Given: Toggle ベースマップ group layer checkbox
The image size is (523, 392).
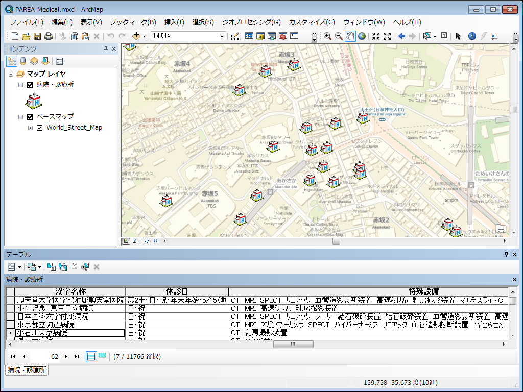Looking at the screenshot, I should 30,117.
